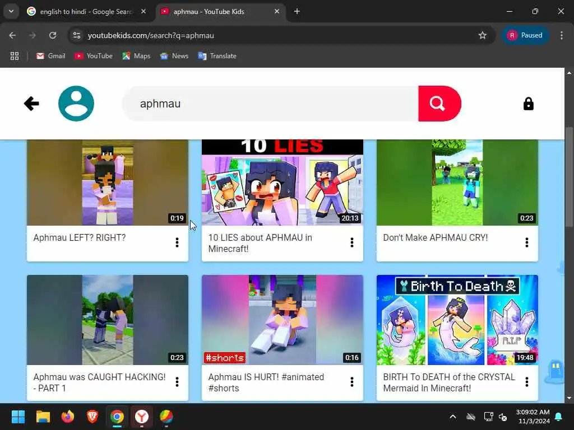Click the browser back arrow
Viewport: 574px width, 430px height.
(x=12, y=35)
